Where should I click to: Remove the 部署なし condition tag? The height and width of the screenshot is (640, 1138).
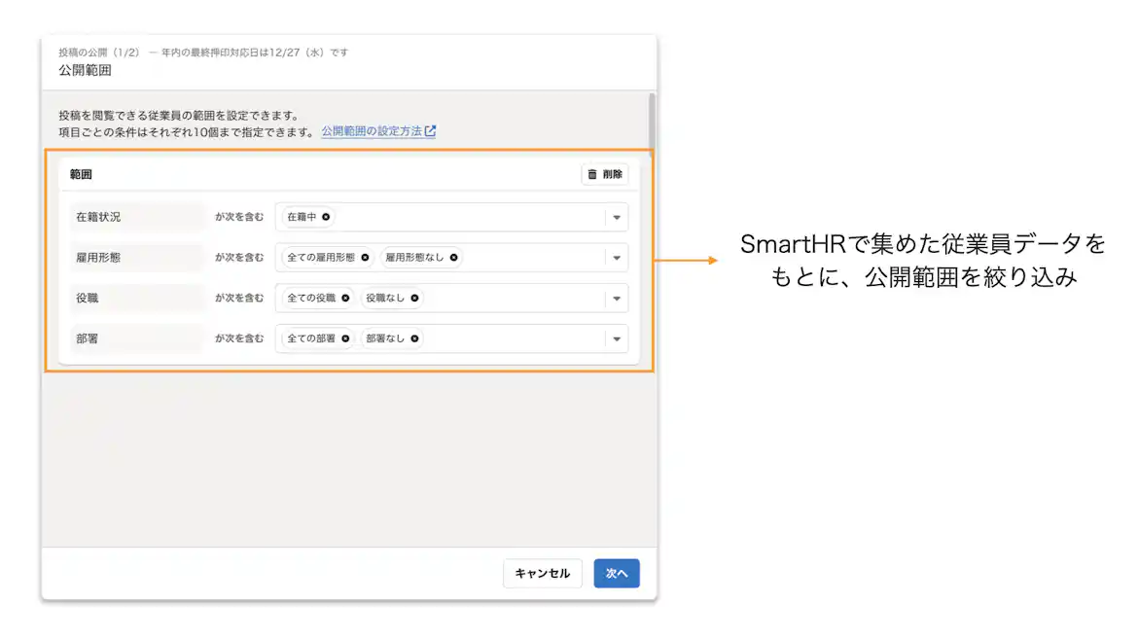pos(416,338)
